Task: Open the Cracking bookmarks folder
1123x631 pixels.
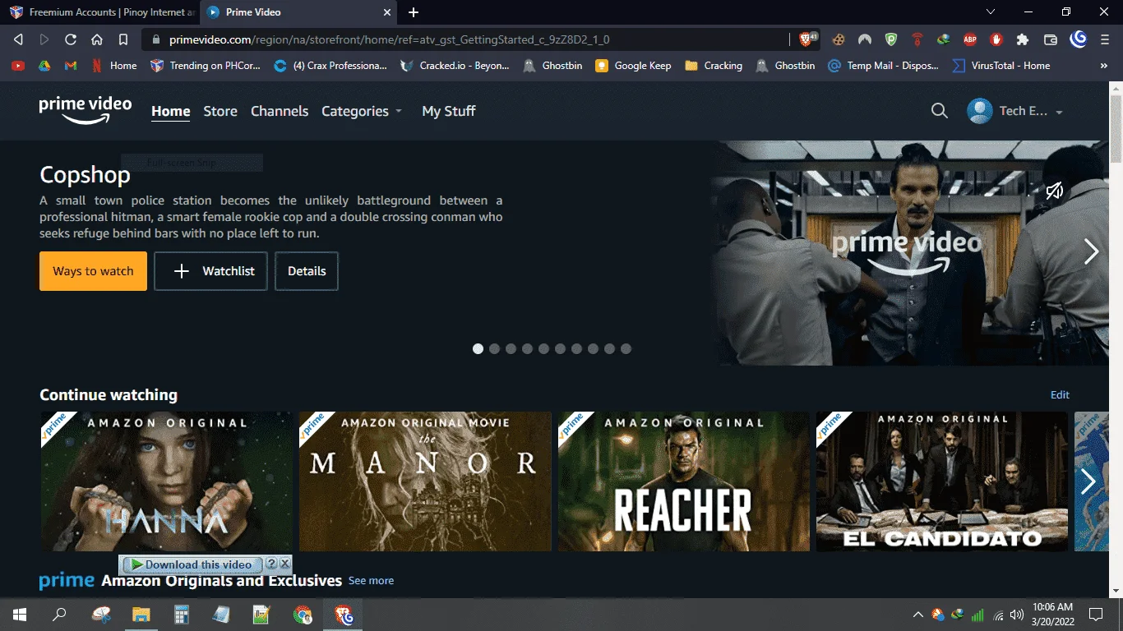Action: pyautogui.click(x=714, y=66)
